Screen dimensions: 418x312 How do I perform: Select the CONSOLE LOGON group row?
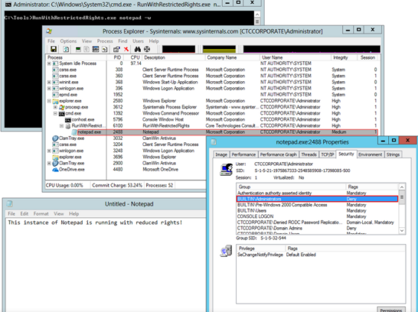[x=317, y=217]
